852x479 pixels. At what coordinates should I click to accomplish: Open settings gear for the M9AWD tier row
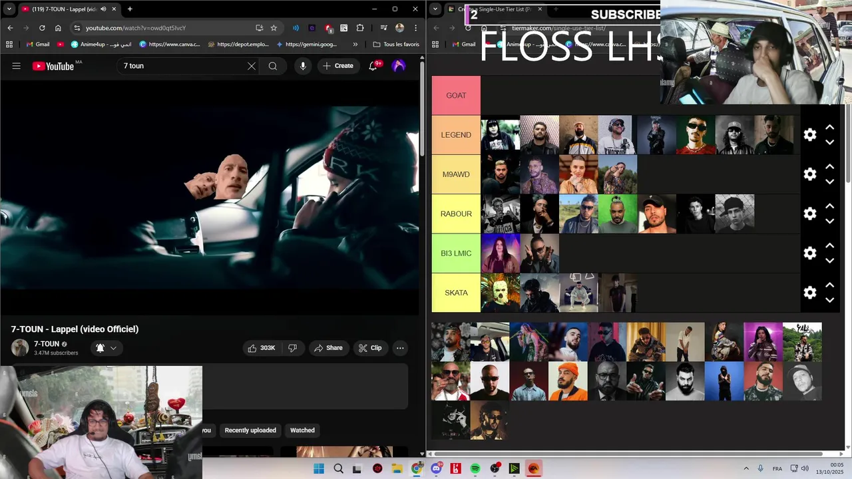click(810, 174)
